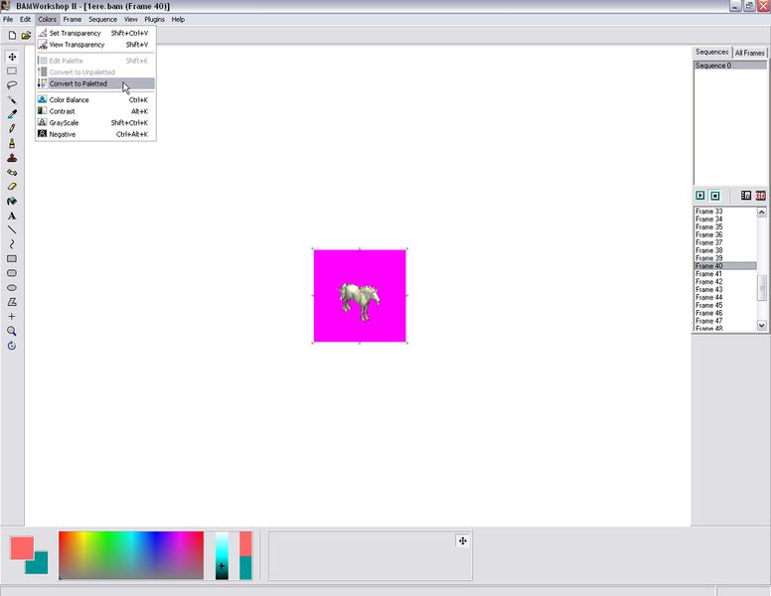Click the cyan brightness gradient strip
The image size is (771, 596).
(x=222, y=555)
